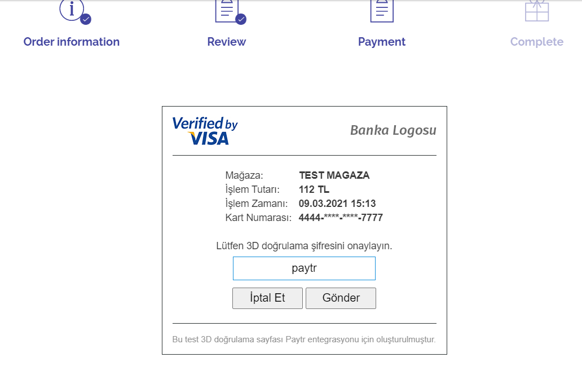Viewport: 582px width, 384px height.
Task: Click the Payment step document icon
Action: pos(382,11)
